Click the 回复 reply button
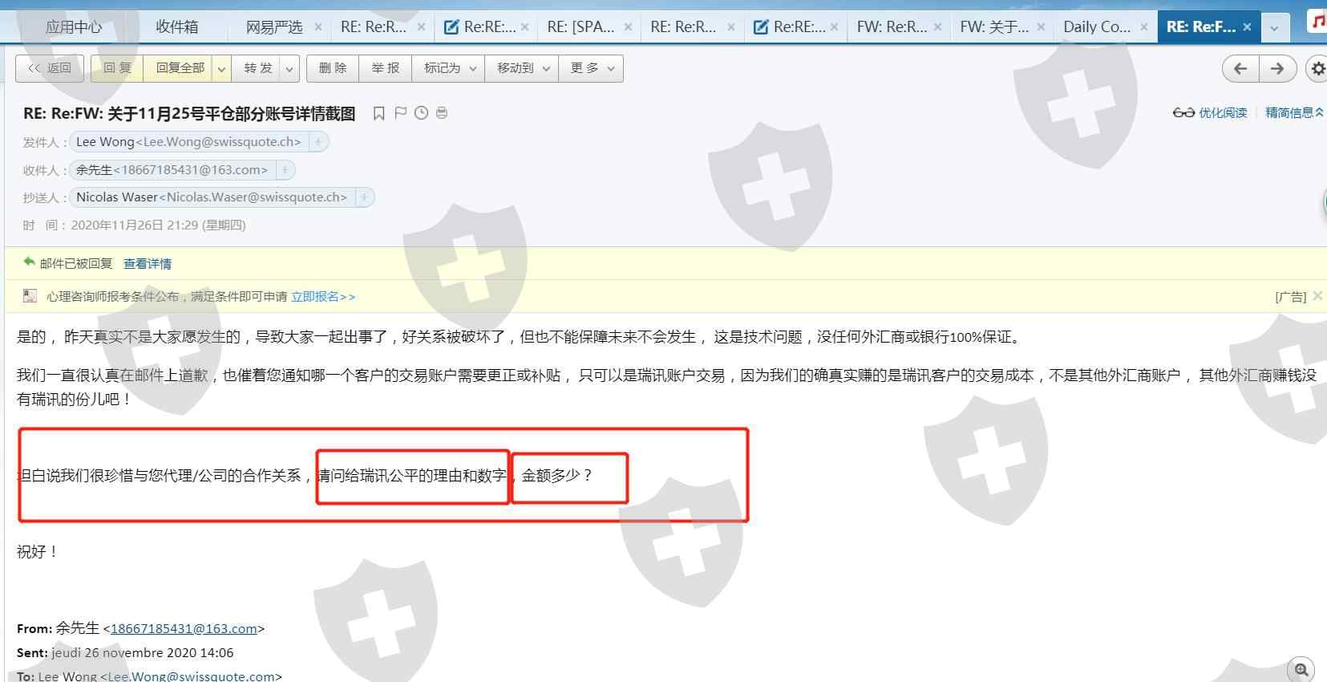 (x=117, y=69)
